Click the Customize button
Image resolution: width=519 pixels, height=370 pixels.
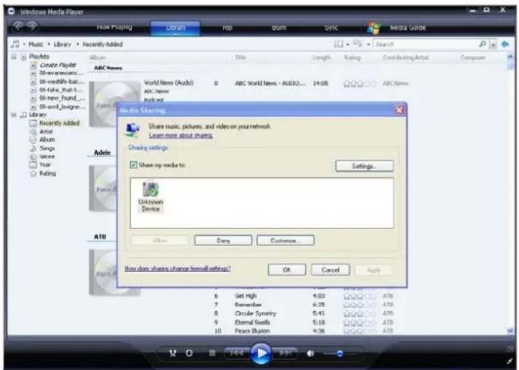tap(285, 240)
